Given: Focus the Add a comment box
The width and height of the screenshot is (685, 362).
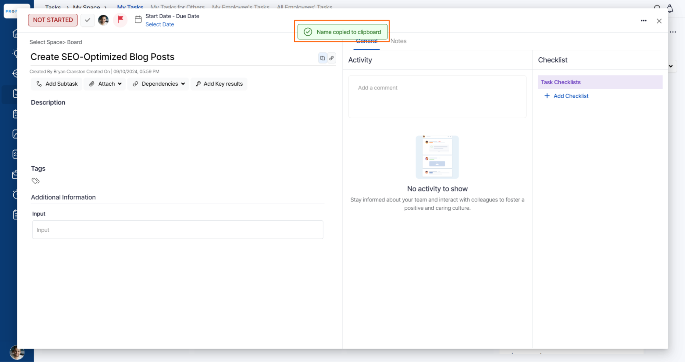Looking at the screenshot, I should (x=437, y=96).
